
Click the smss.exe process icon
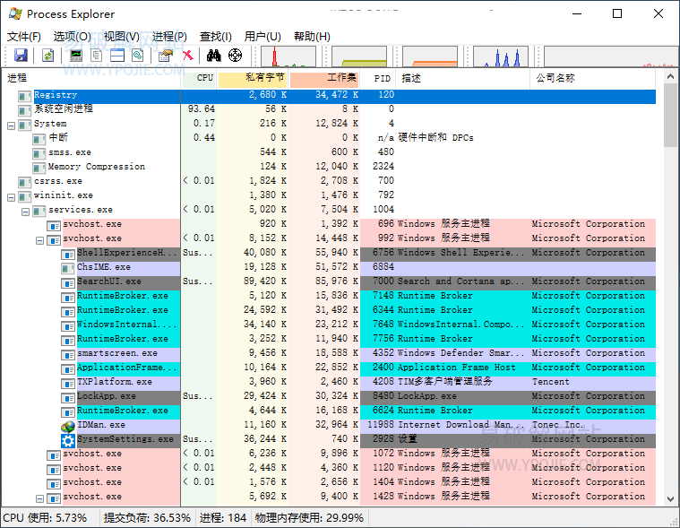(x=39, y=153)
